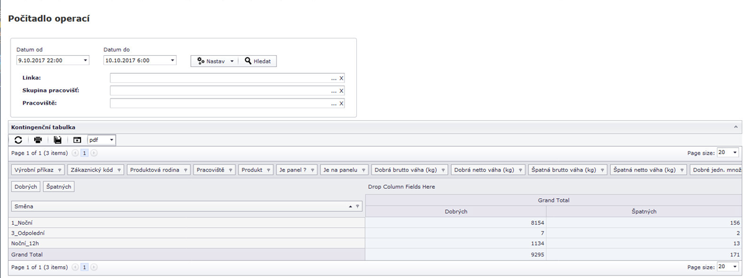
Task: Clear the Skupina pracovišť field with X
Action: point(341,91)
